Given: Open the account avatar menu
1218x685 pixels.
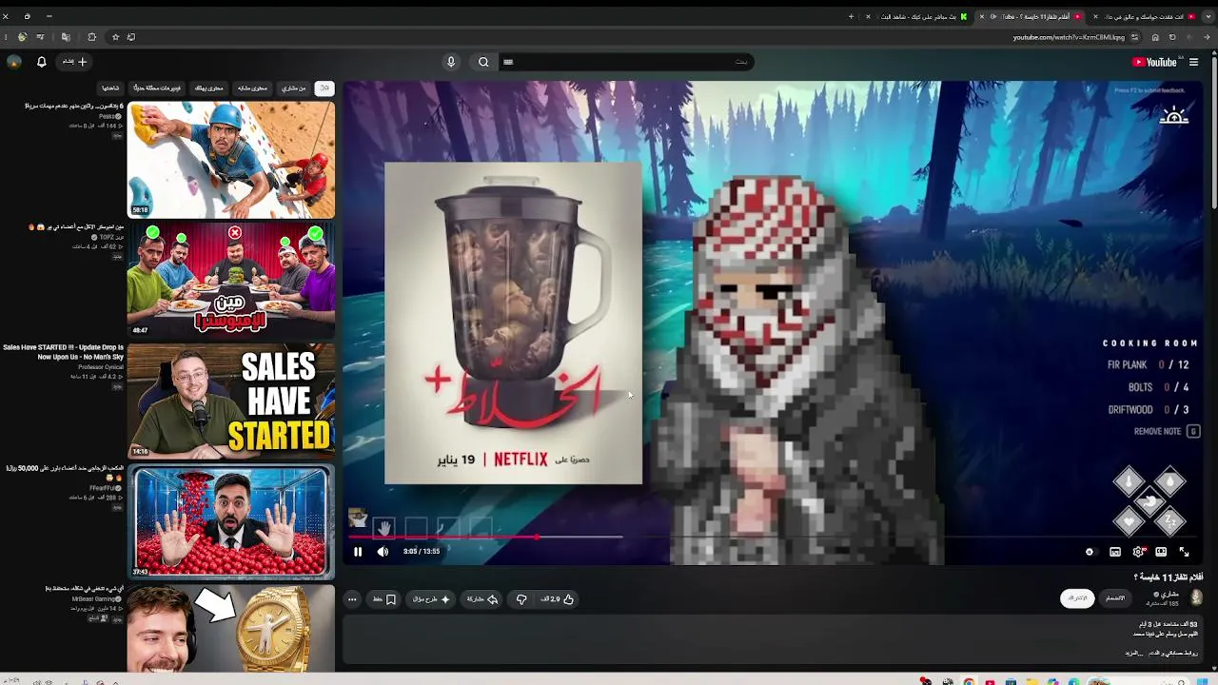Looking at the screenshot, I should point(14,62).
